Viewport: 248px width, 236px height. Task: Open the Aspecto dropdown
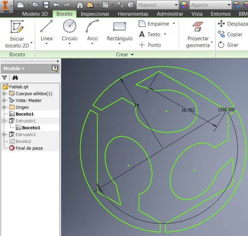(x=229, y=5)
